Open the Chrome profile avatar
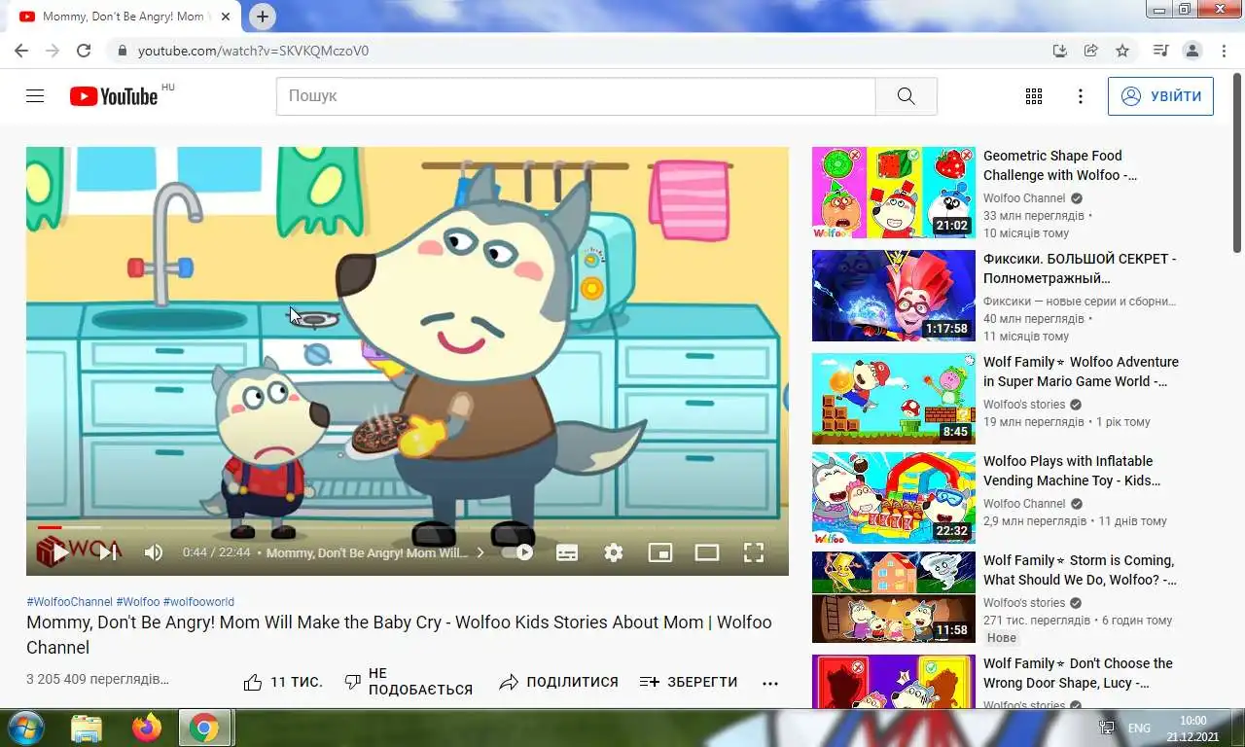 pos(1192,51)
